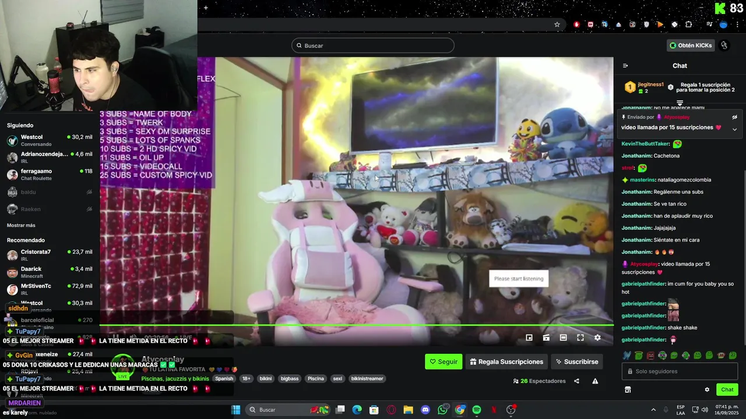Open ferragaamo channel in sidebar

click(x=50, y=174)
